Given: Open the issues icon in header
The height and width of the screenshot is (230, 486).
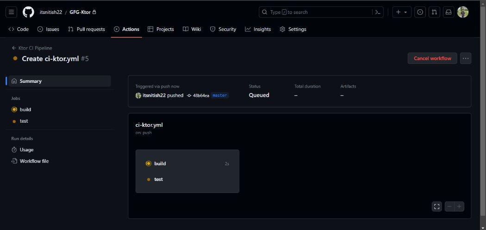Looking at the screenshot, I should point(420,12).
